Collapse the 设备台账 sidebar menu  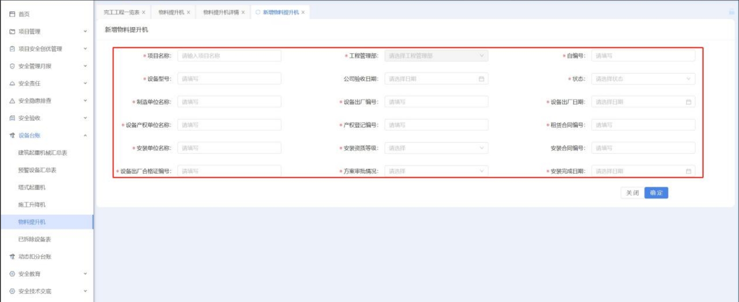coord(85,136)
